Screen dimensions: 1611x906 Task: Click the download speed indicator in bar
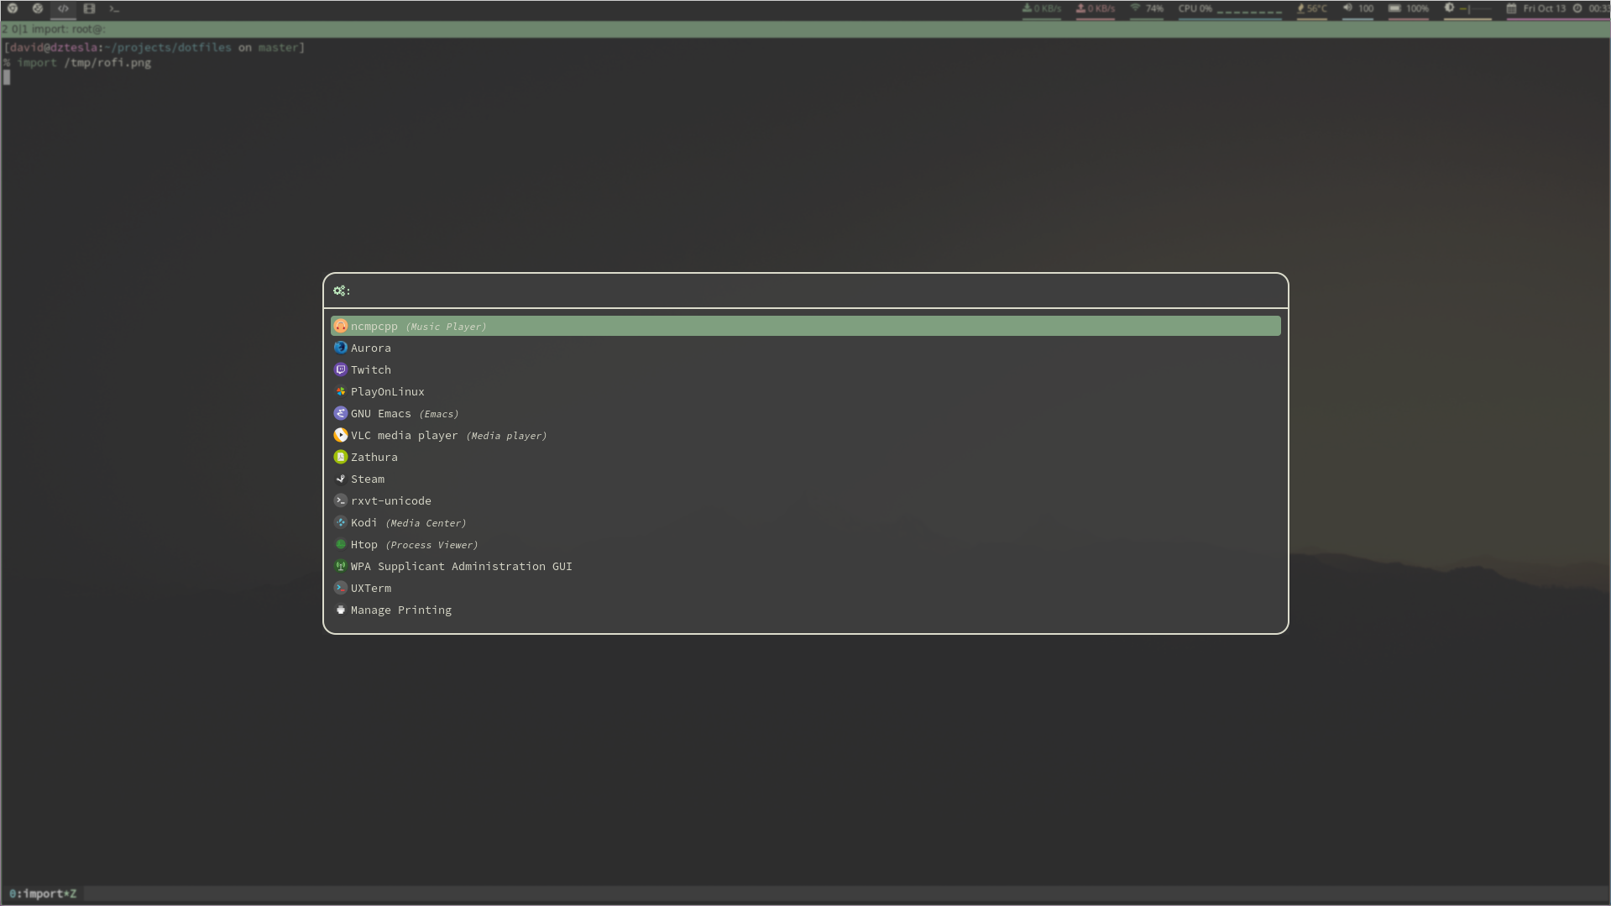1041,8
